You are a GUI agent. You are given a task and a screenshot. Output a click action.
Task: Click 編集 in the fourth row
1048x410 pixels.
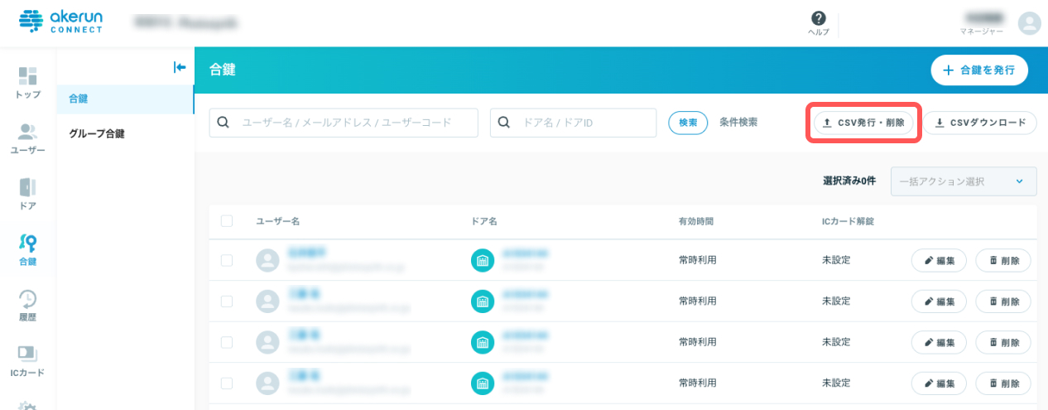point(940,383)
